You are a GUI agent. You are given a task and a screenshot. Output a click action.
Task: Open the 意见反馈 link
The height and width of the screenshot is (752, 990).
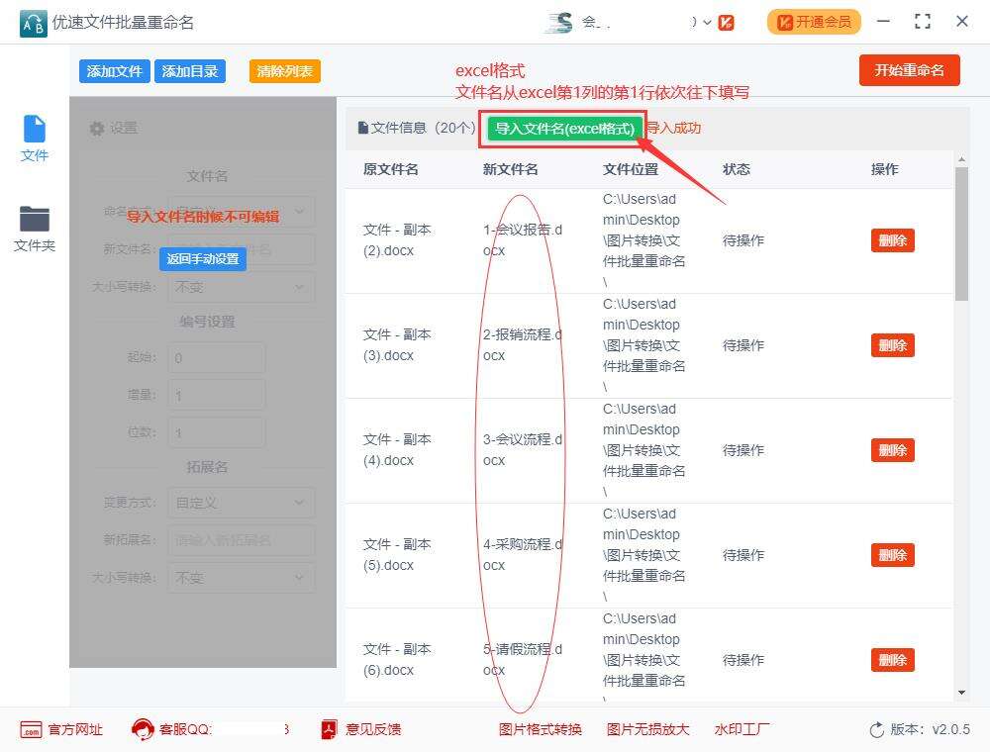tap(373, 729)
